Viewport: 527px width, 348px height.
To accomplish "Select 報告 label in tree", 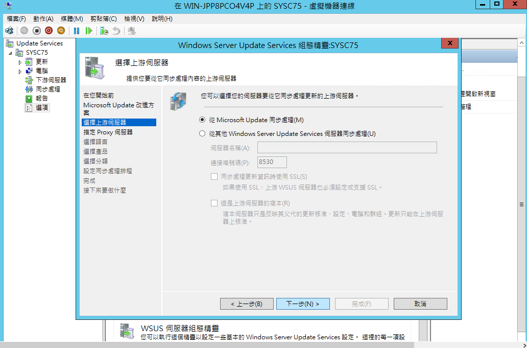I will (42, 99).
